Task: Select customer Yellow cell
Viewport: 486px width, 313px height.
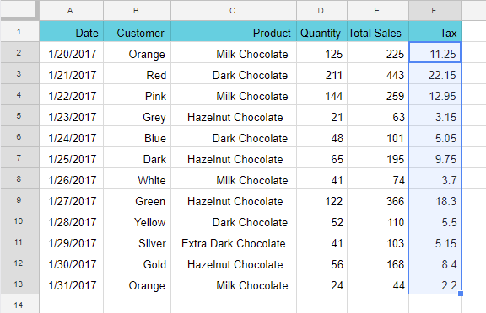Action: [137, 221]
